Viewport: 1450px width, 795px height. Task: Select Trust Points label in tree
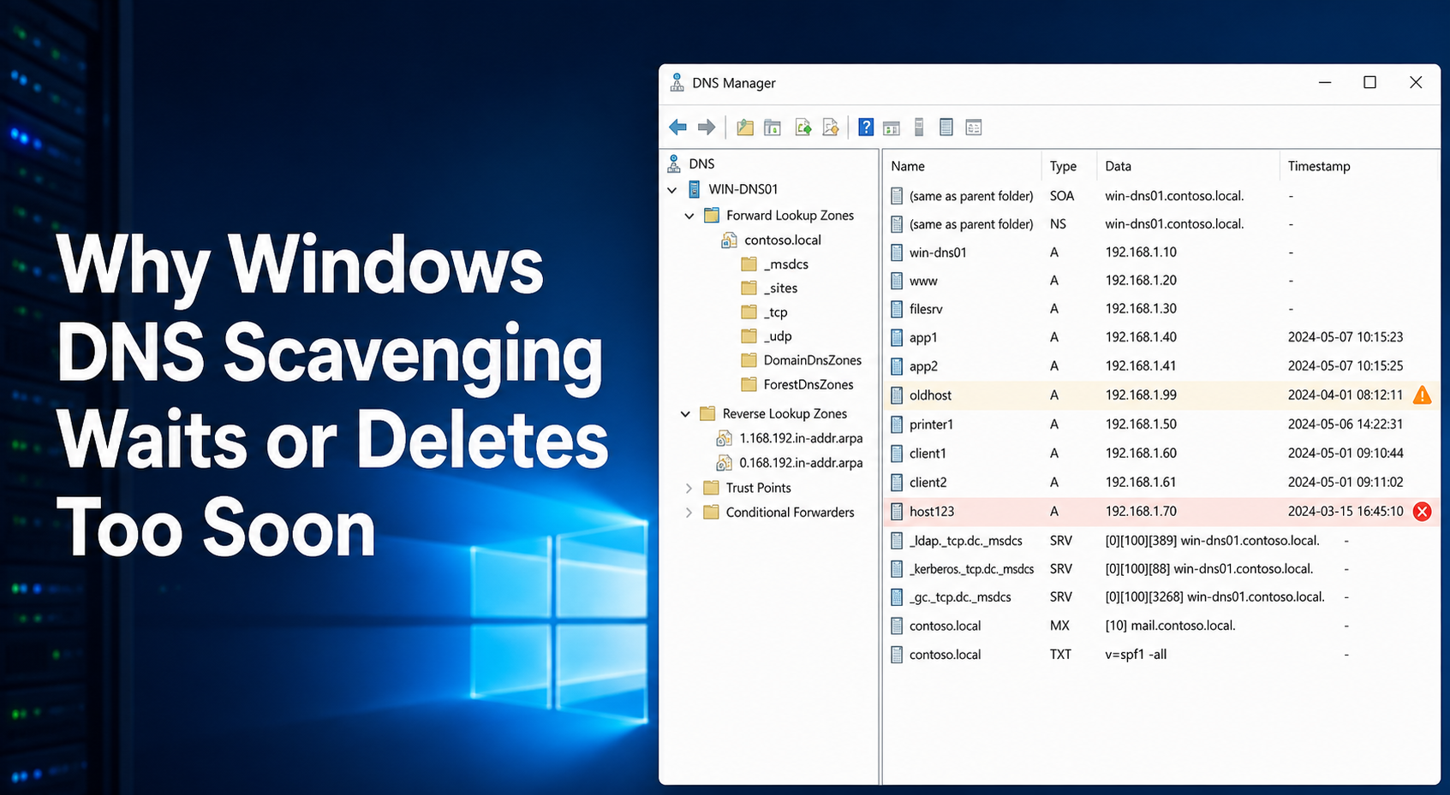point(758,488)
